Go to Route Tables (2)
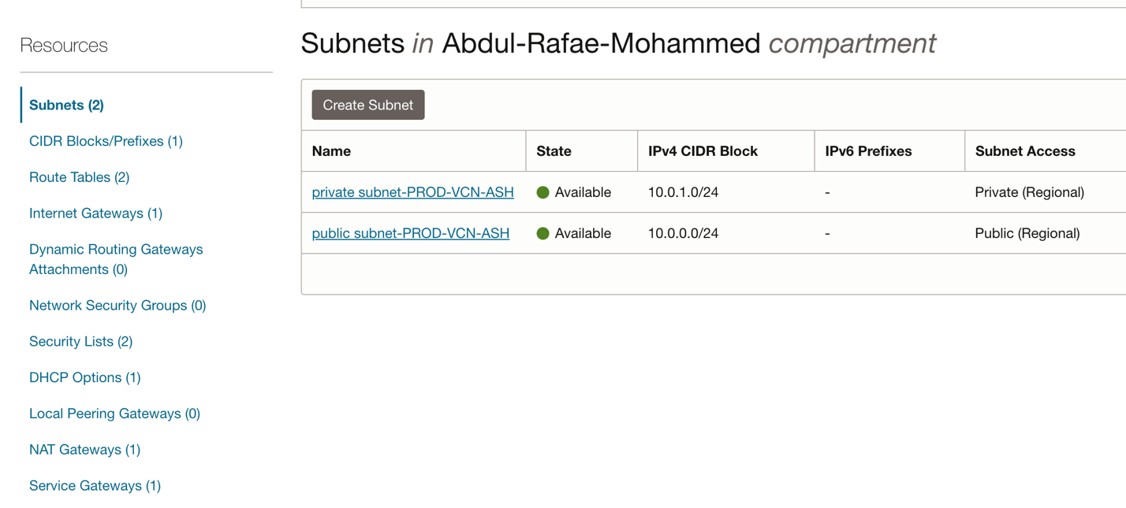1126x508 pixels. point(79,177)
